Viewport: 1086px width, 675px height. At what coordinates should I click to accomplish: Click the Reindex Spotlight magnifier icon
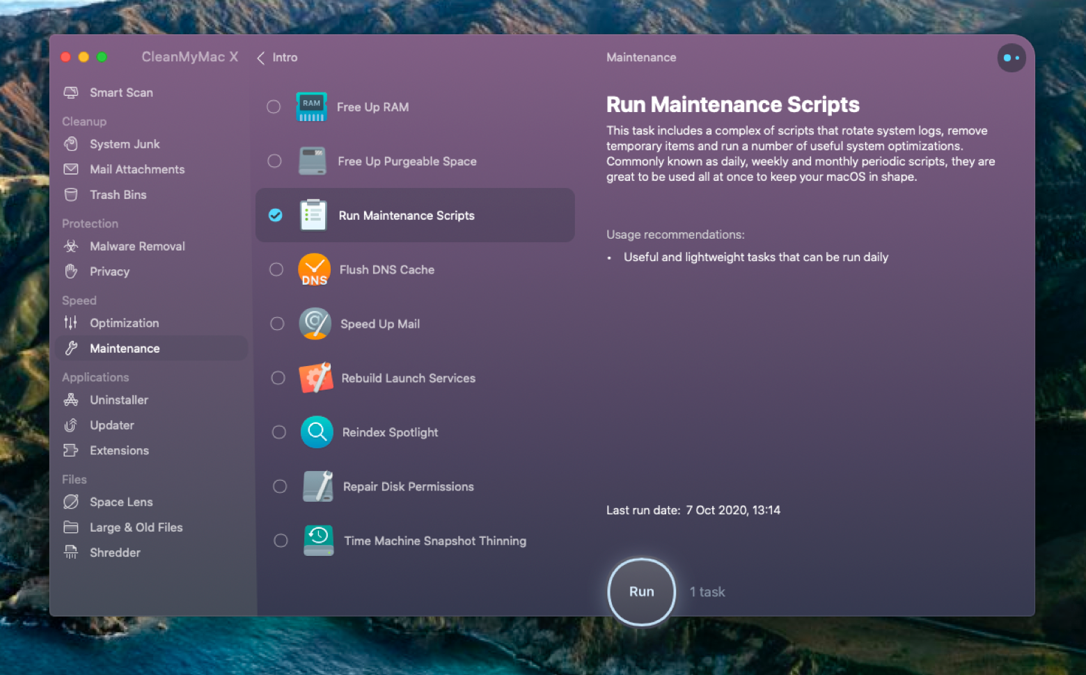(x=317, y=432)
